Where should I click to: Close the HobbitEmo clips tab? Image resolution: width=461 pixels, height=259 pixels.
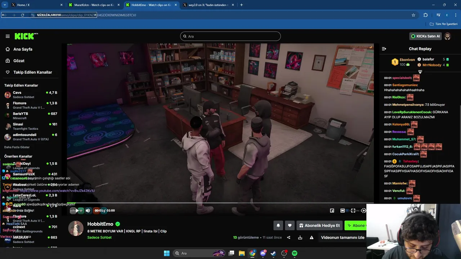pyautogui.click(x=176, y=5)
